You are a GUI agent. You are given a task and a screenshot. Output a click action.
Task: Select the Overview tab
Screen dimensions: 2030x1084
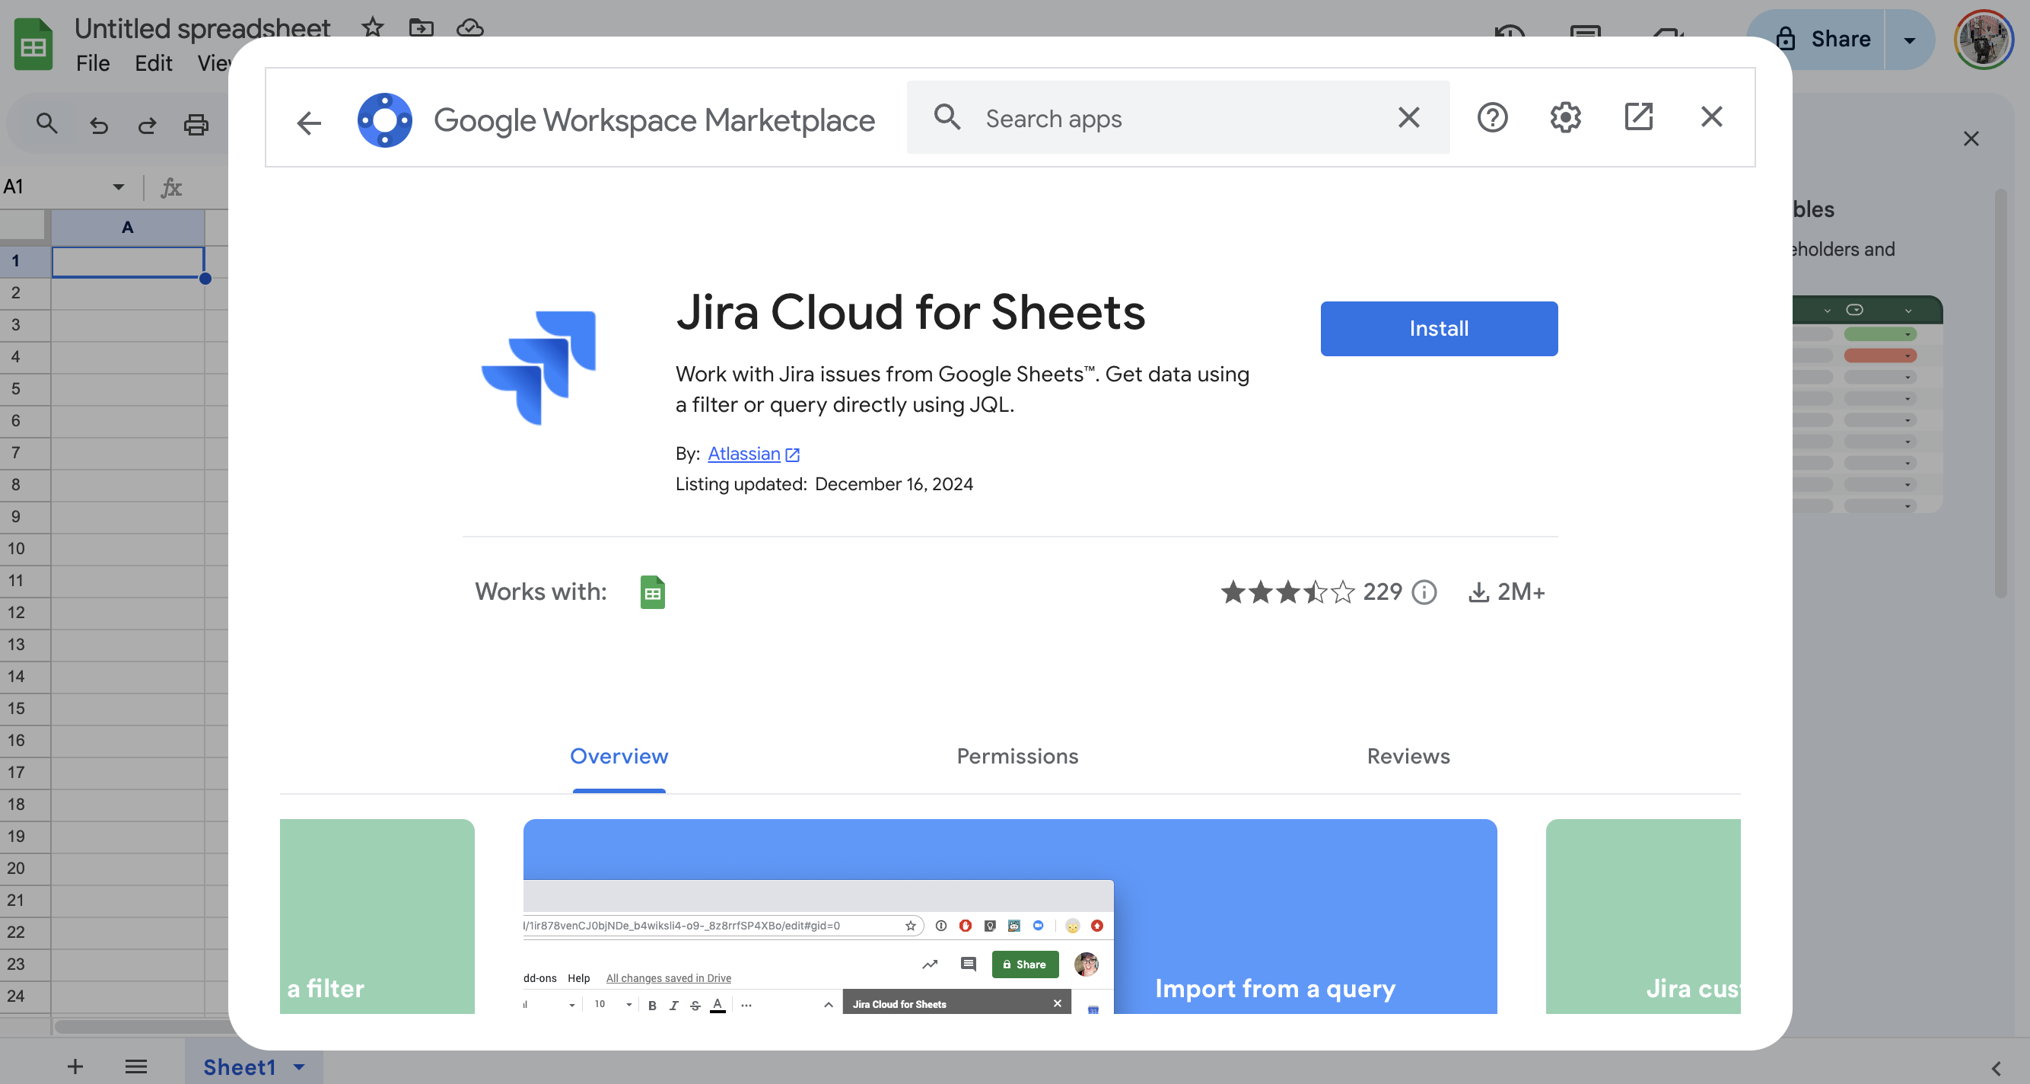[619, 755]
